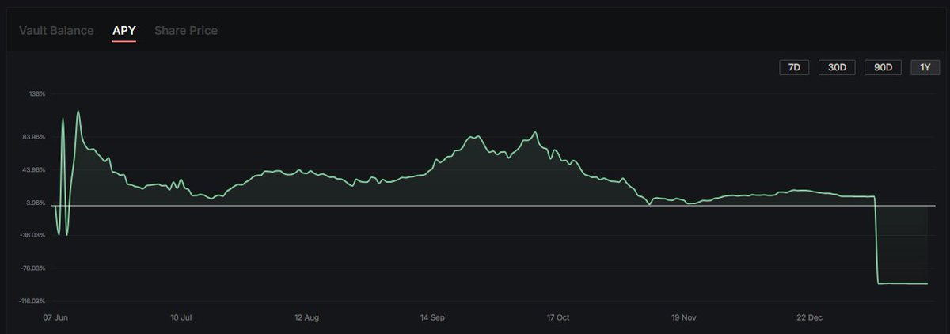Click the 07 Jun date label
This screenshot has width=950, height=334.
(54, 317)
